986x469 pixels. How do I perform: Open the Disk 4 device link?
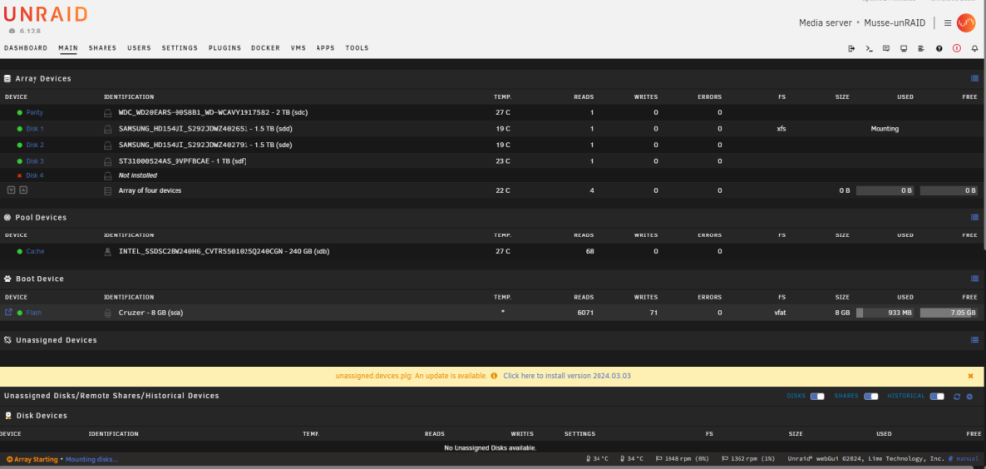(35, 176)
